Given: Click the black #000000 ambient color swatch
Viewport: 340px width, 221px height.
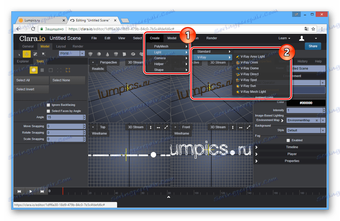Looking at the screenshot, I should click(306, 103).
